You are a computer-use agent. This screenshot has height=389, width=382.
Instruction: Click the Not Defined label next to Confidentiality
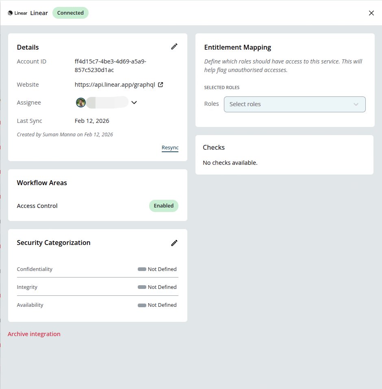(162, 269)
